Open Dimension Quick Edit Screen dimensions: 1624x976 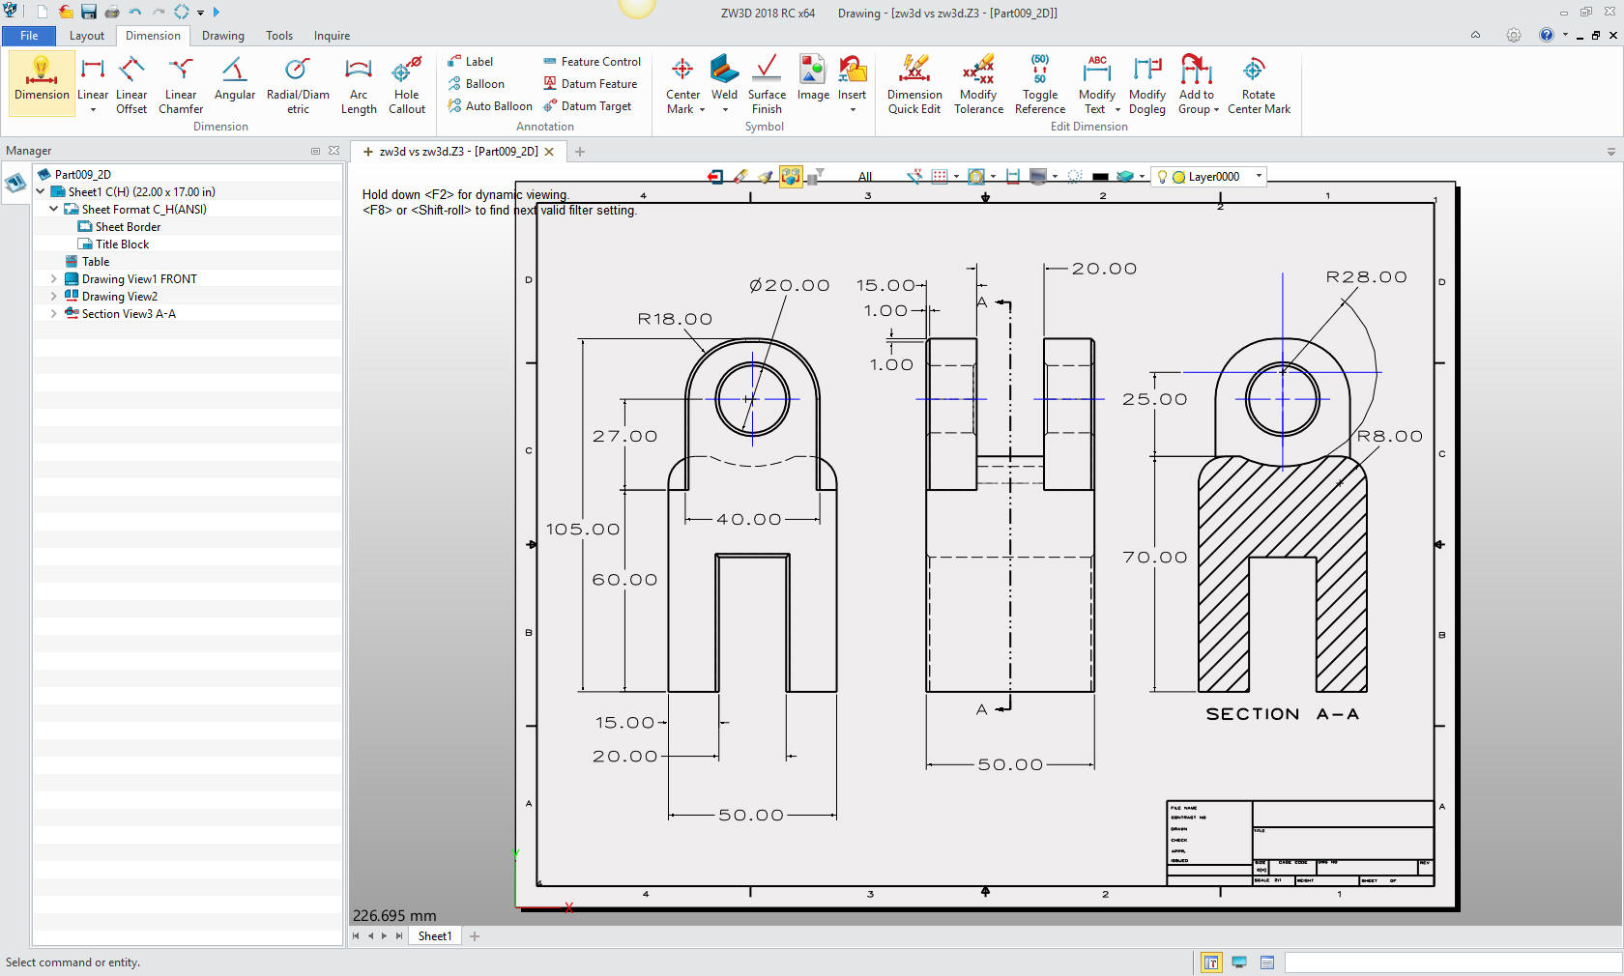913,85
